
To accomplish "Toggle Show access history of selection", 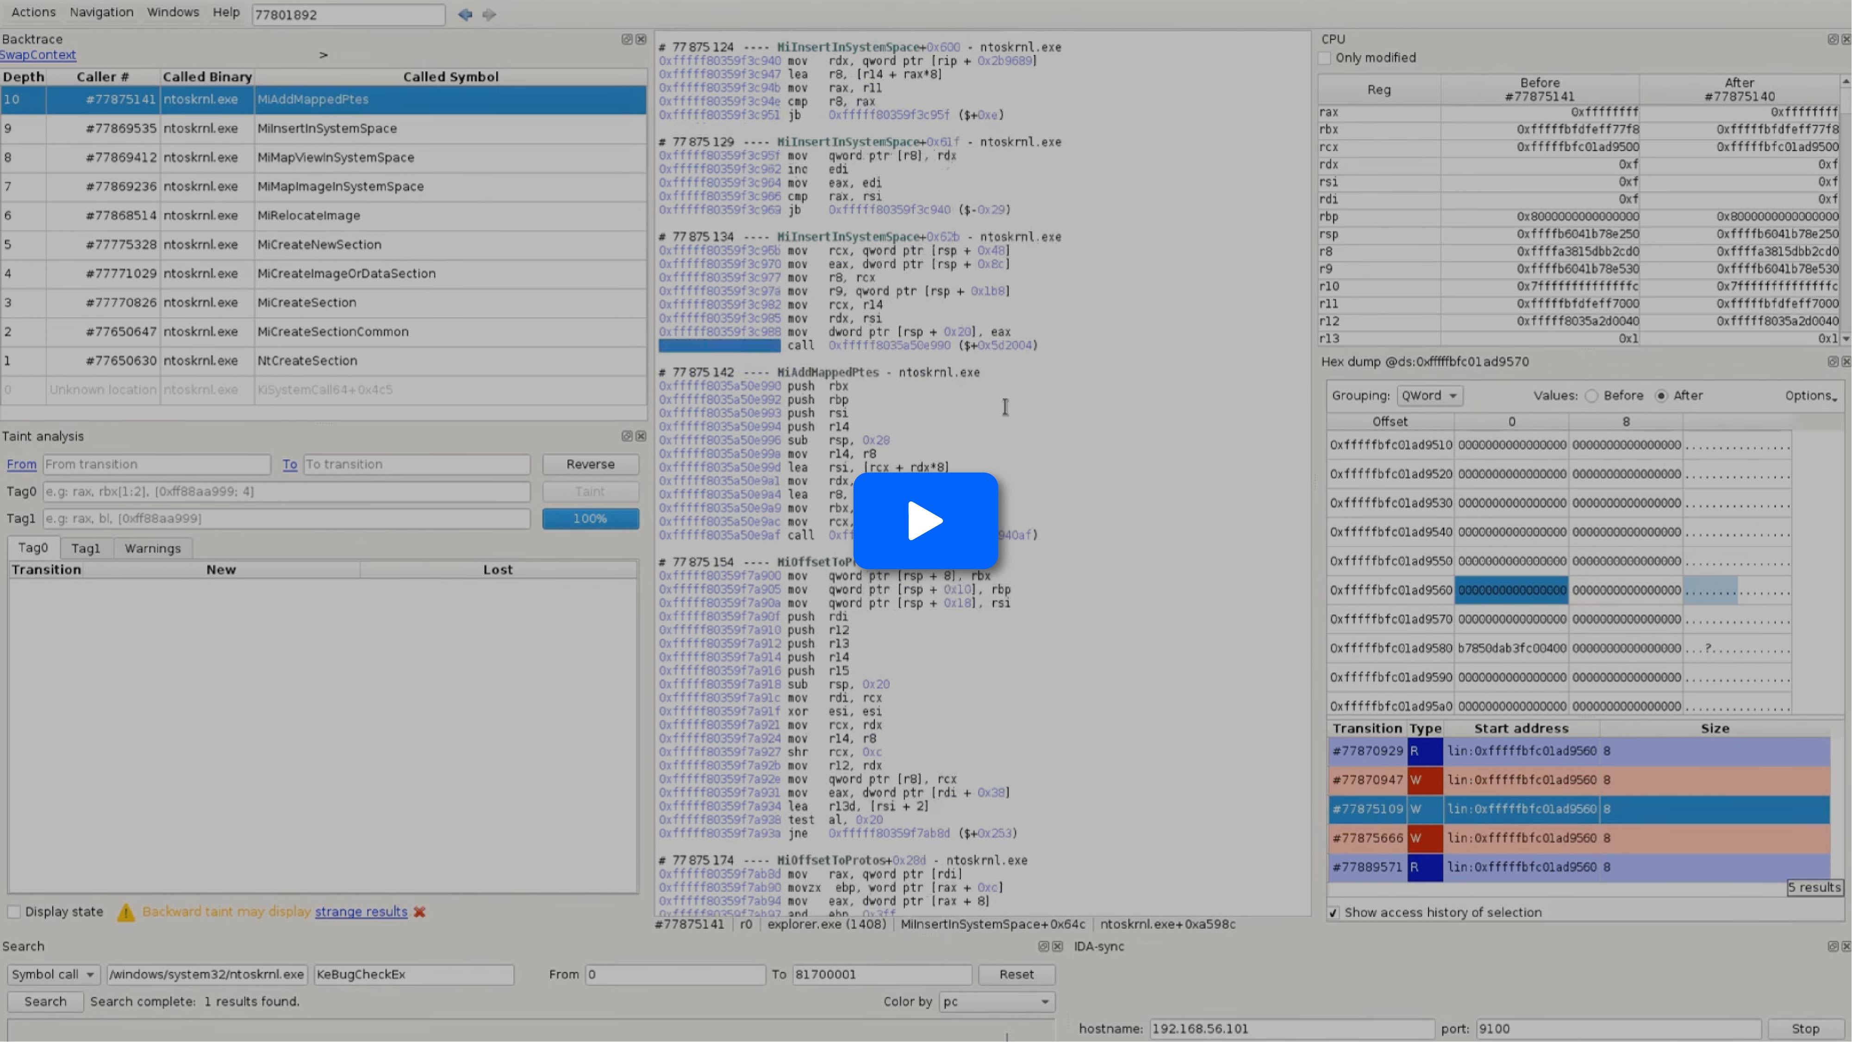I will click(1334, 912).
